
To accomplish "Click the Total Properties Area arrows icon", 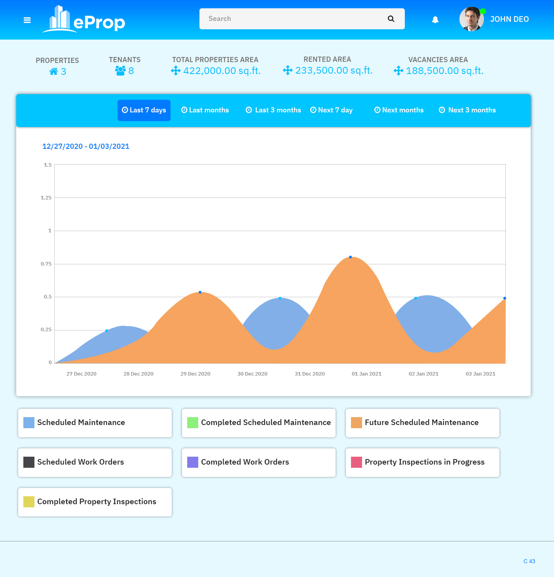I will click(176, 71).
